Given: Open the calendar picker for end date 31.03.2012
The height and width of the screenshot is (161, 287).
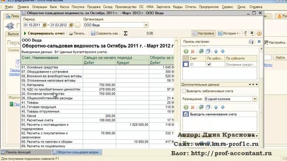Looking at the screenshot, I should point(71,25).
